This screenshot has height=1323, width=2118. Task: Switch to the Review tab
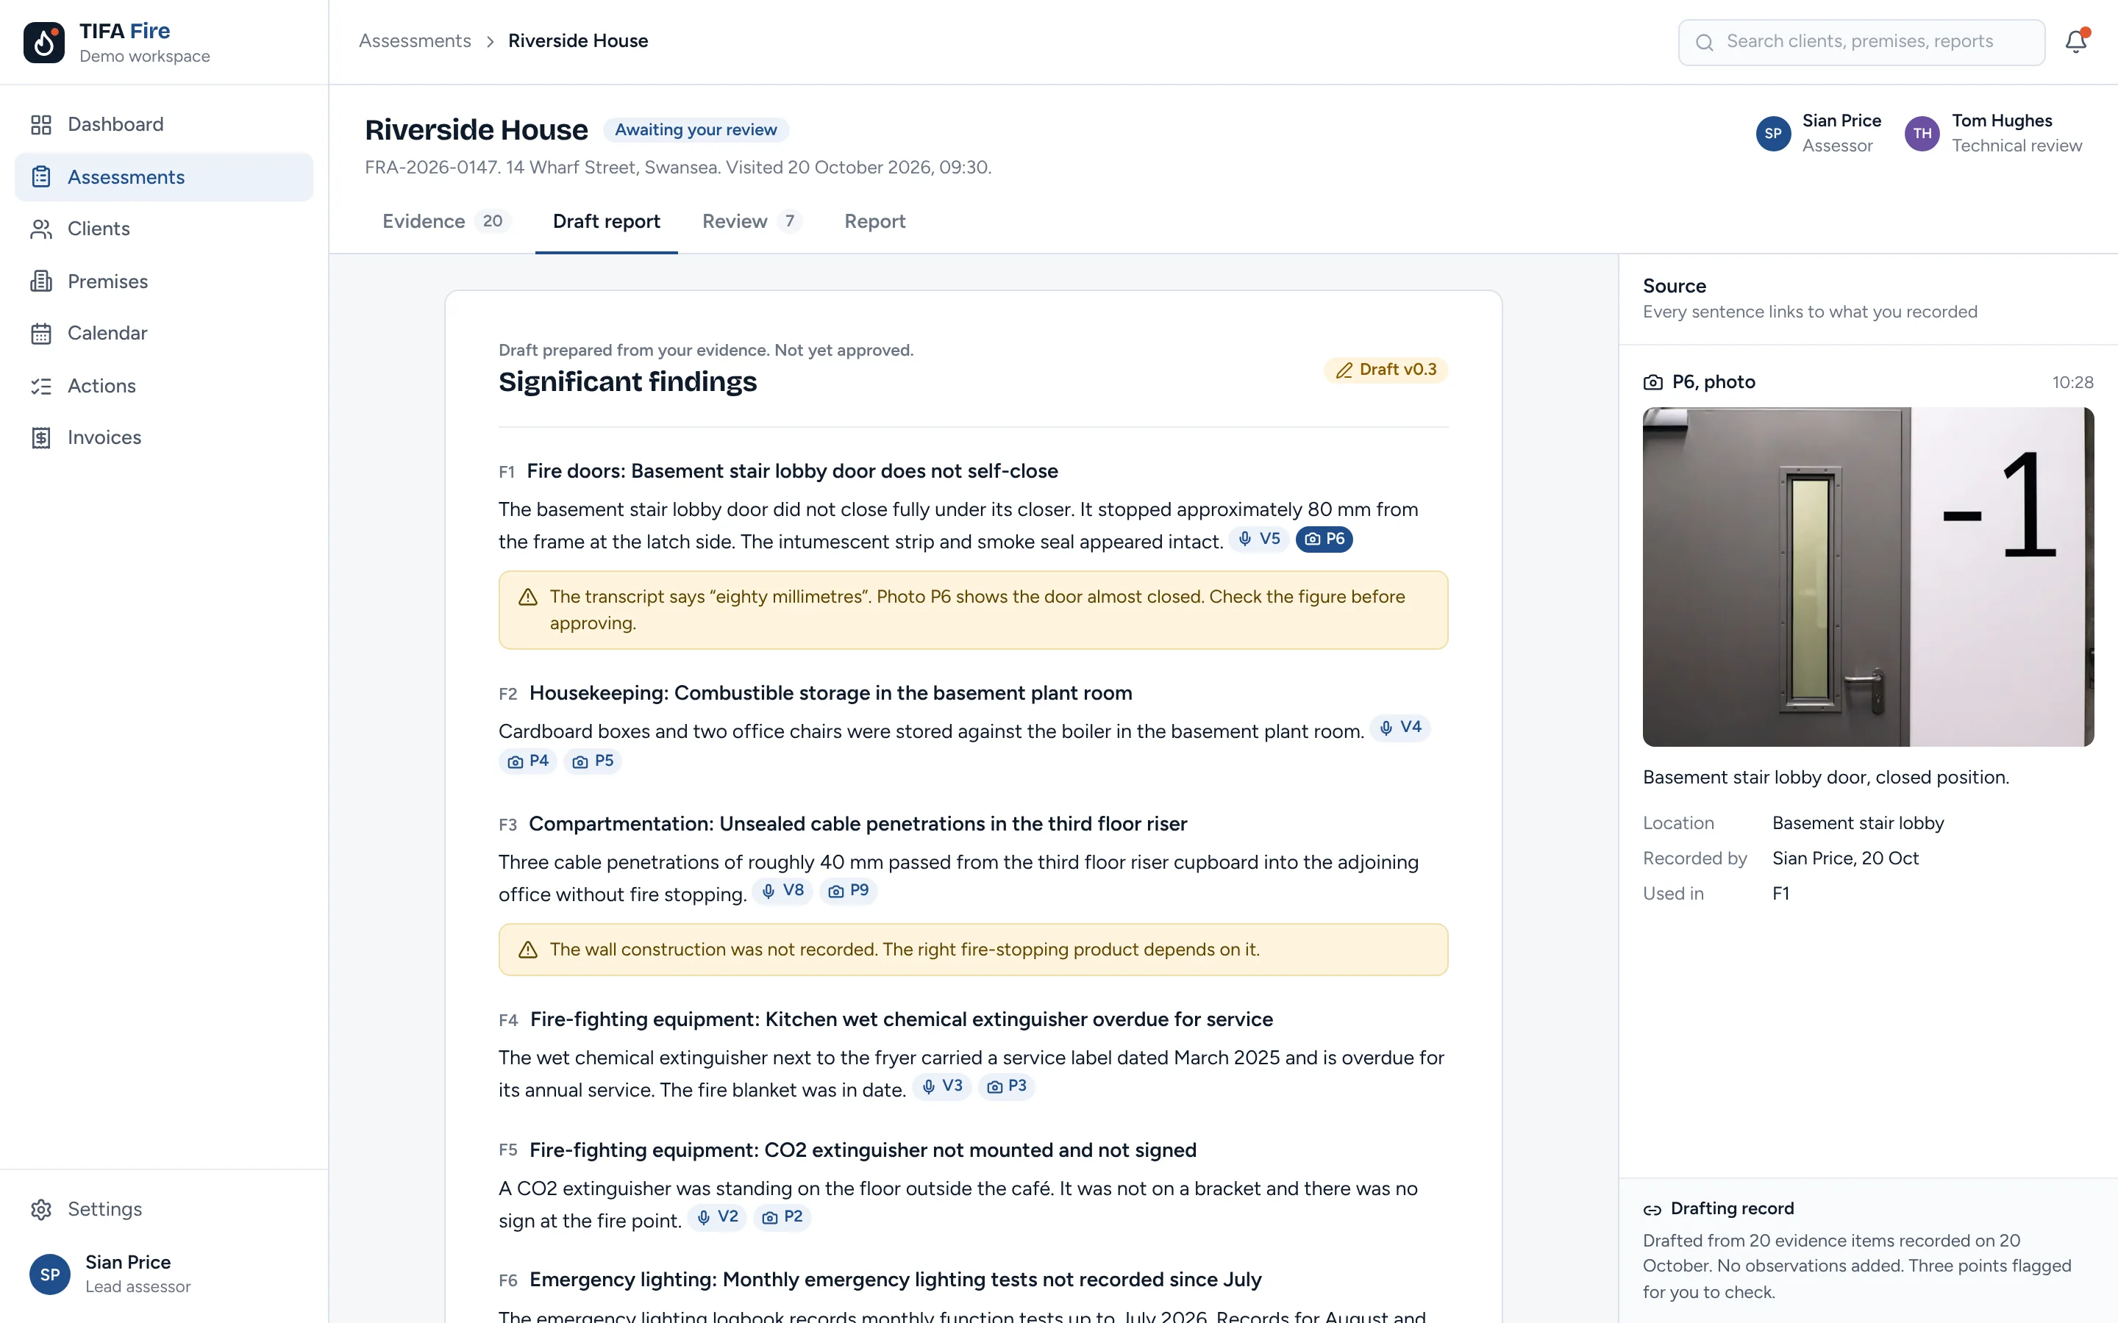(x=752, y=221)
